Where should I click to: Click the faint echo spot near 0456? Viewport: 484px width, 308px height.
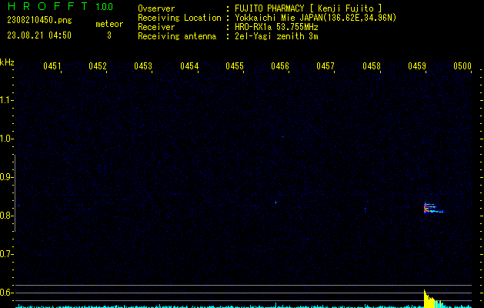coord(275,203)
